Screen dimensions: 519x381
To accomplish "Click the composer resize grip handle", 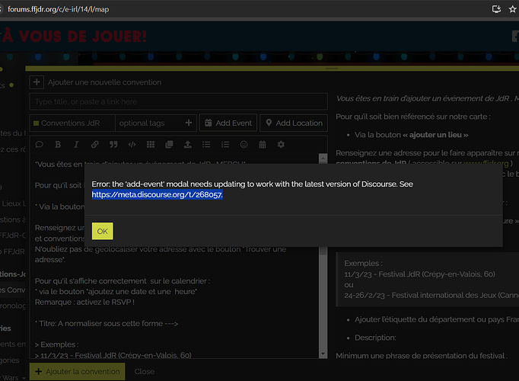I will point(331,69).
